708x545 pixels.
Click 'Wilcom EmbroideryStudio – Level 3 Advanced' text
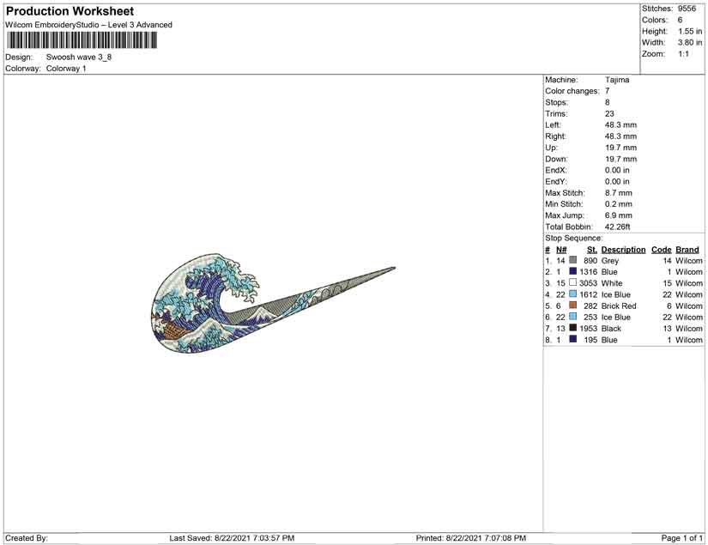[88, 25]
